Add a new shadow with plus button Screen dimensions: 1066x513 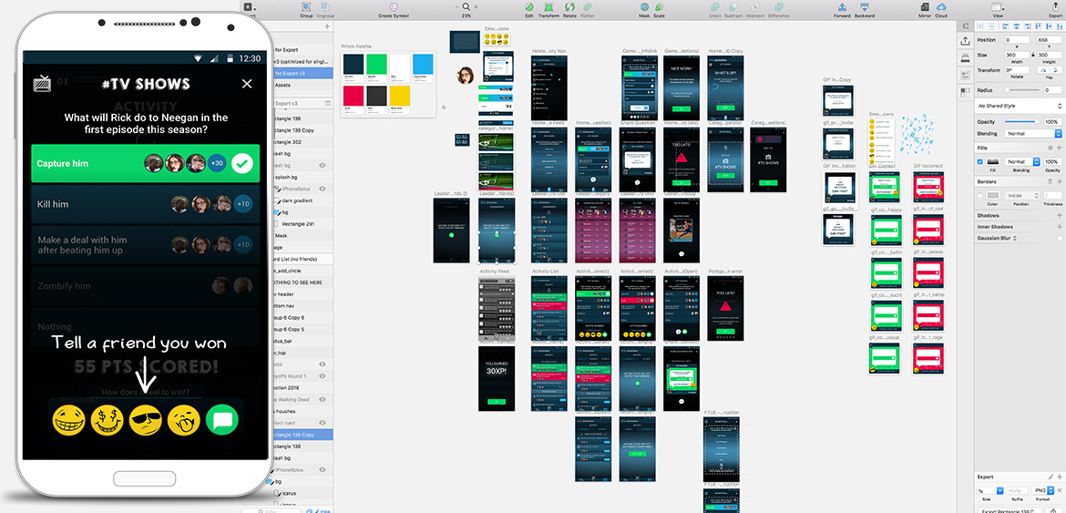pos(1059,216)
